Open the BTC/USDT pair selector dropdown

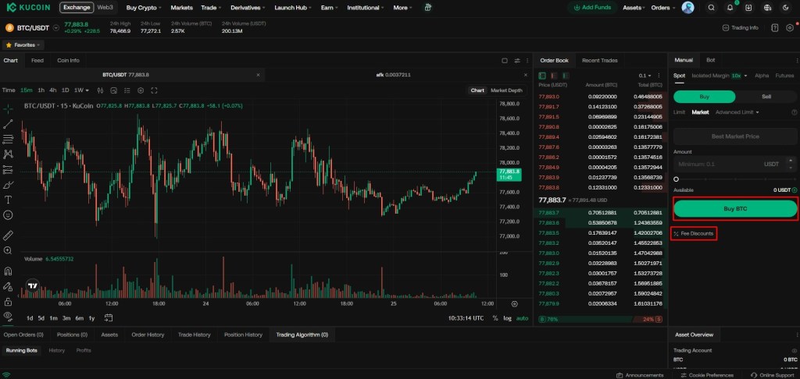(x=56, y=28)
